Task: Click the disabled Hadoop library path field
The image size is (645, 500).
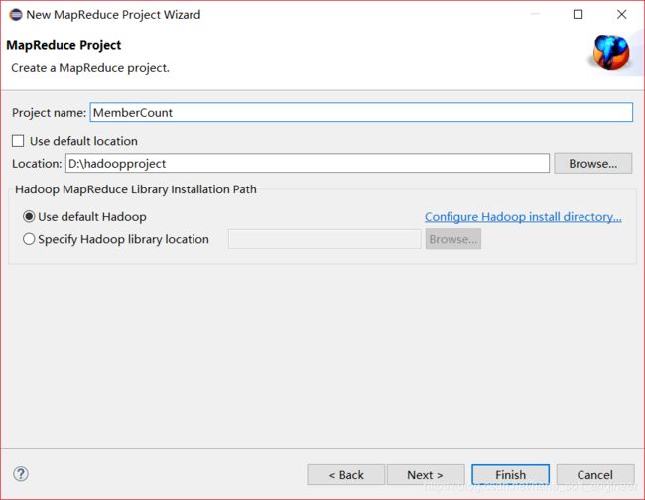Action: tap(324, 239)
